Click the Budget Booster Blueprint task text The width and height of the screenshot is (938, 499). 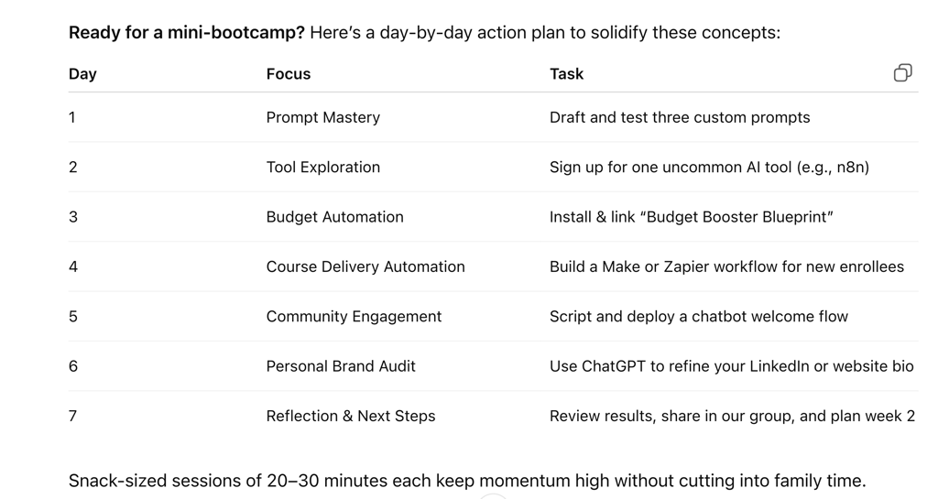(x=691, y=217)
